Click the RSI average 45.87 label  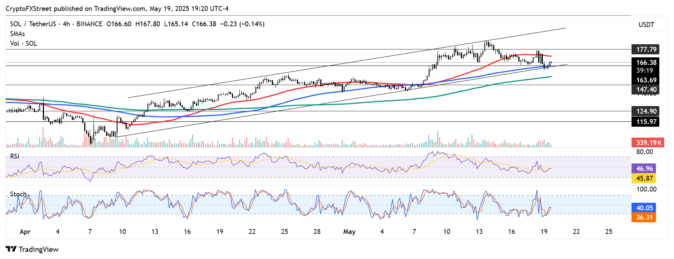pos(644,178)
